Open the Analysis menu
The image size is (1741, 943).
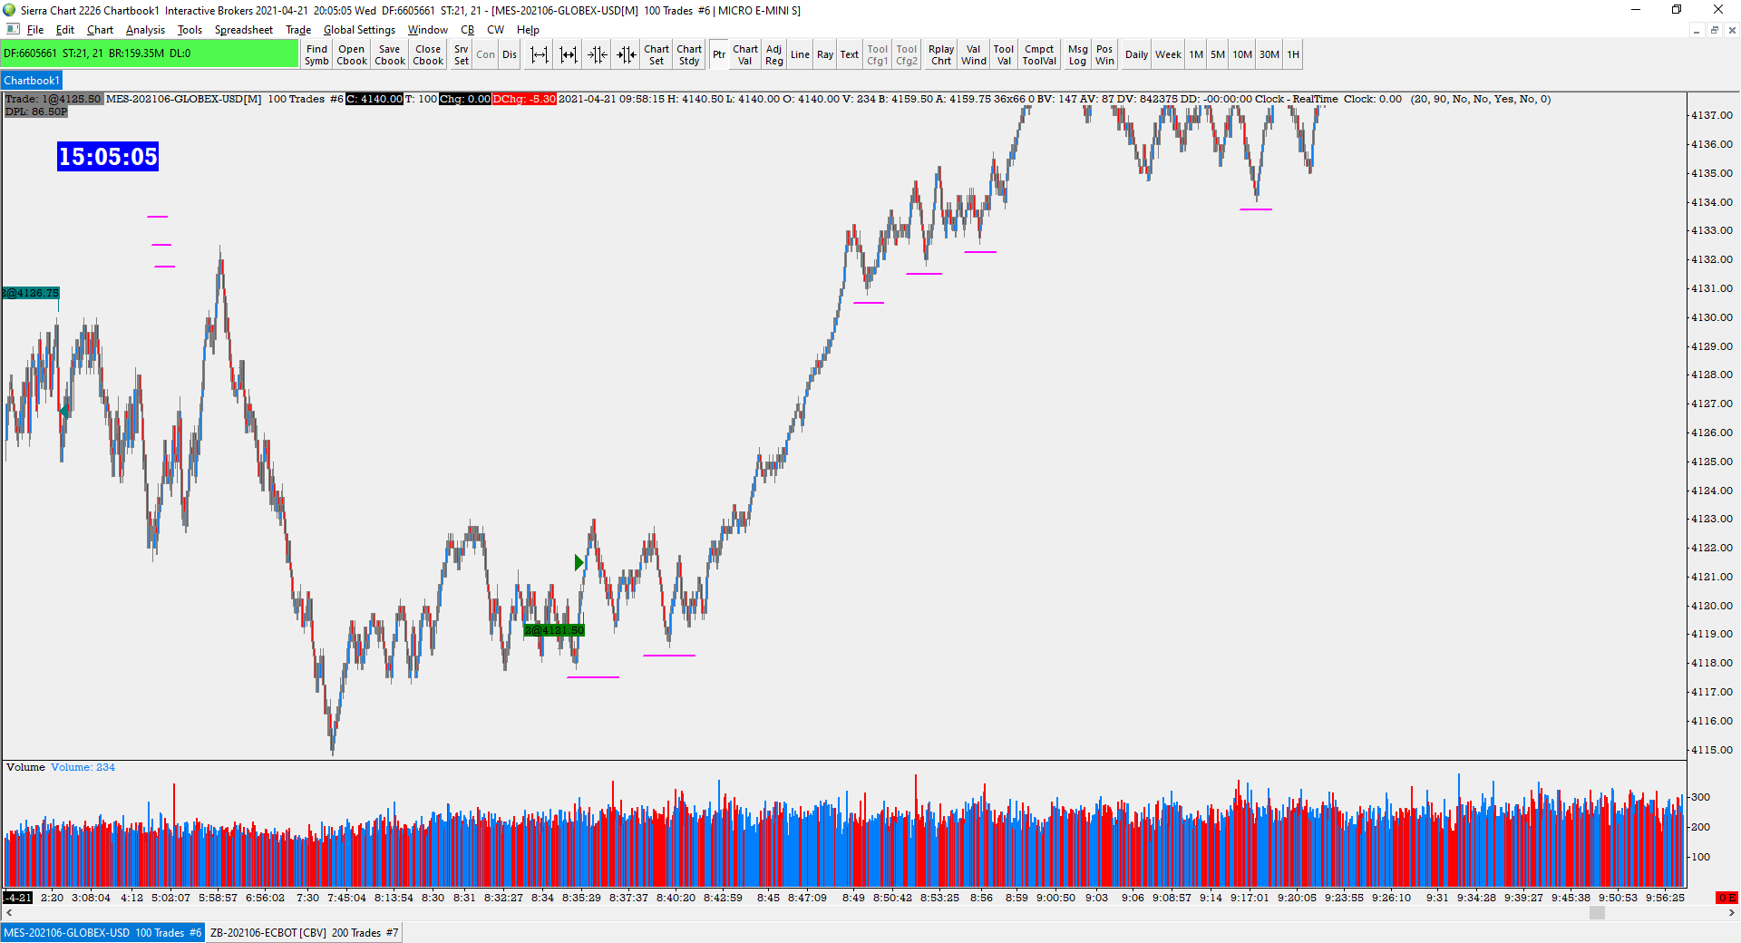point(145,30)
